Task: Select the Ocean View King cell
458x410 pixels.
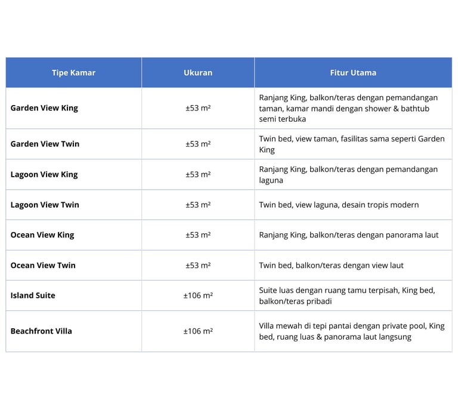Action: (x=42, y=235)
